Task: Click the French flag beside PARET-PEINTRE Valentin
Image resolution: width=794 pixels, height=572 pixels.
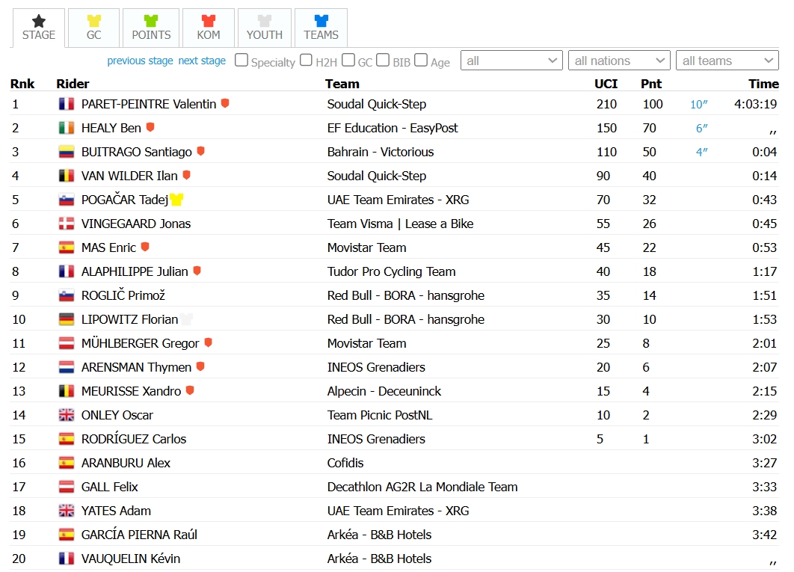Action: pyautogui.click(x=67, y=104)
